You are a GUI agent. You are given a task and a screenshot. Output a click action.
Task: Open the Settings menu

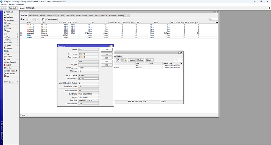click(x=11, y=5)
